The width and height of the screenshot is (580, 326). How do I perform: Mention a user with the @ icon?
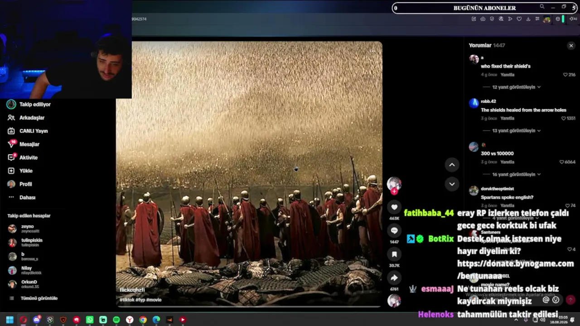pos(546,300)
